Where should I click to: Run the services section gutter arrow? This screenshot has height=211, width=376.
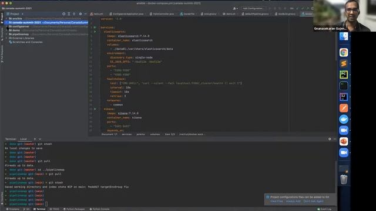95,28
